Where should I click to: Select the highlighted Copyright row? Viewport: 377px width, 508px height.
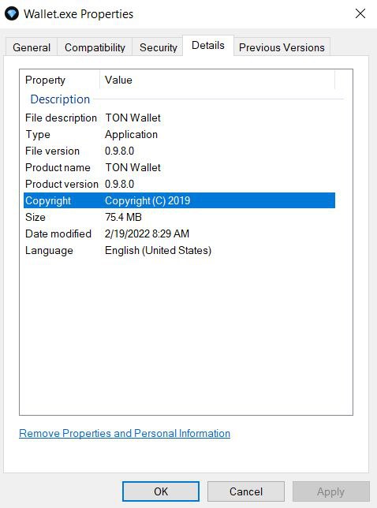click(179, 200)
